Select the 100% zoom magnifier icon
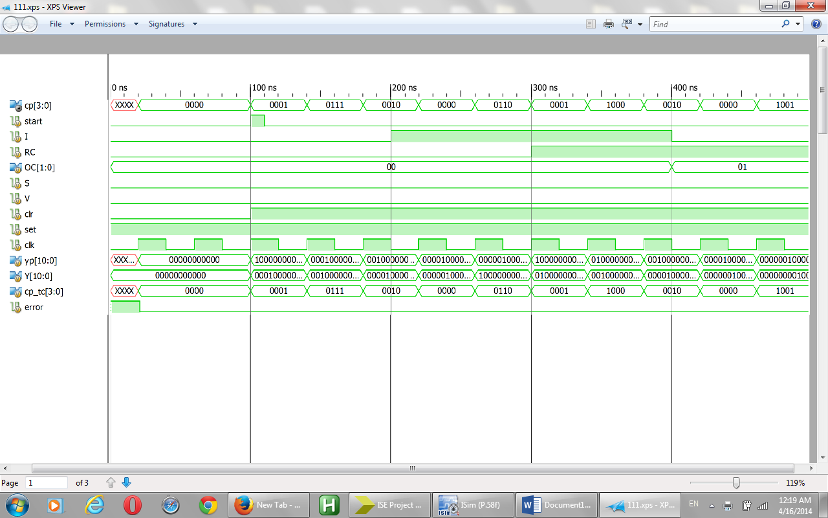 [627, 23]
